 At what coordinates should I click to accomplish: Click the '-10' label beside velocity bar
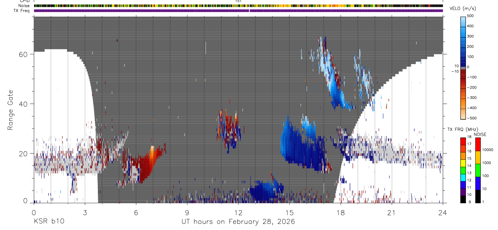click(x=455, y=71)
